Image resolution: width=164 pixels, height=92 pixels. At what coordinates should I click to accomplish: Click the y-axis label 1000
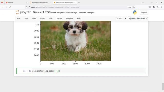(x=36, y=31)
